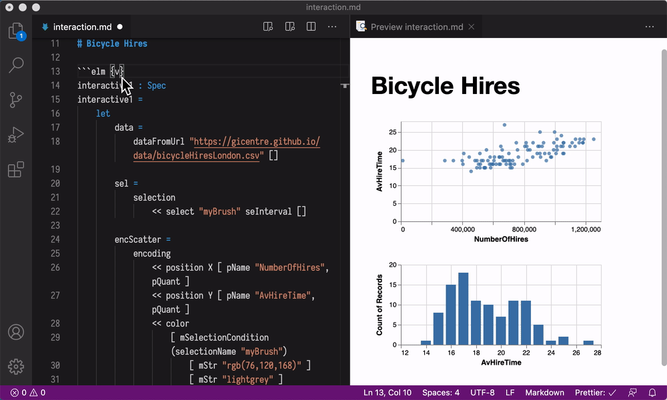The width and height of the screenshot is (667, 400).
Task: Click the preview pane vertical scrollbar
Action: click(664, 207)
